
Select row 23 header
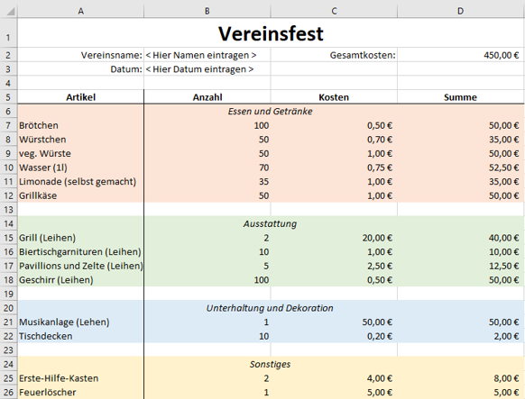[8, 349]
